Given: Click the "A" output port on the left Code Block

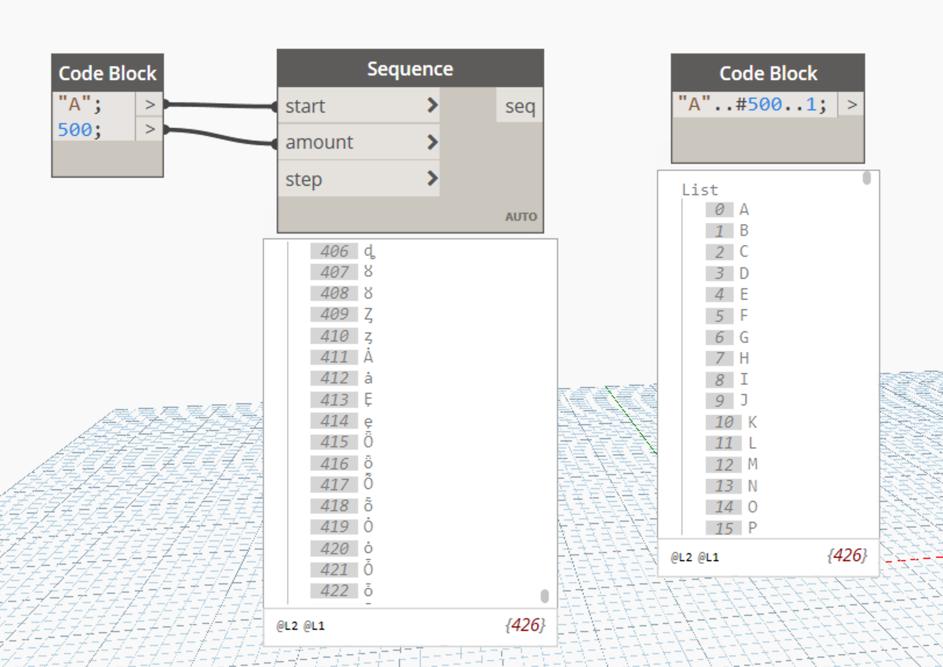Looking at the screenshot, I should [x=151, y=105].
